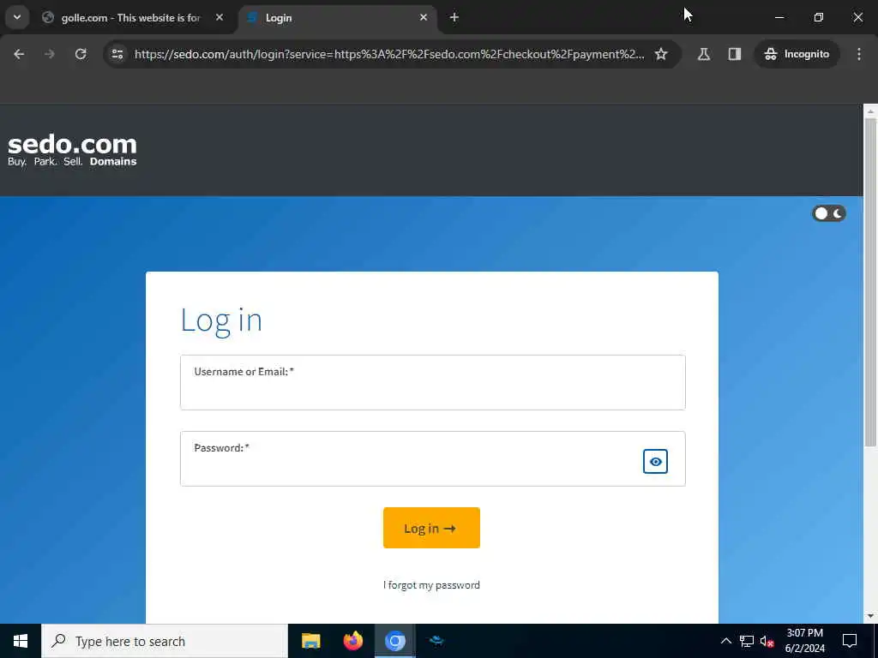Open the Windows Start menu
Screen dimensions: 878x658
21,641
